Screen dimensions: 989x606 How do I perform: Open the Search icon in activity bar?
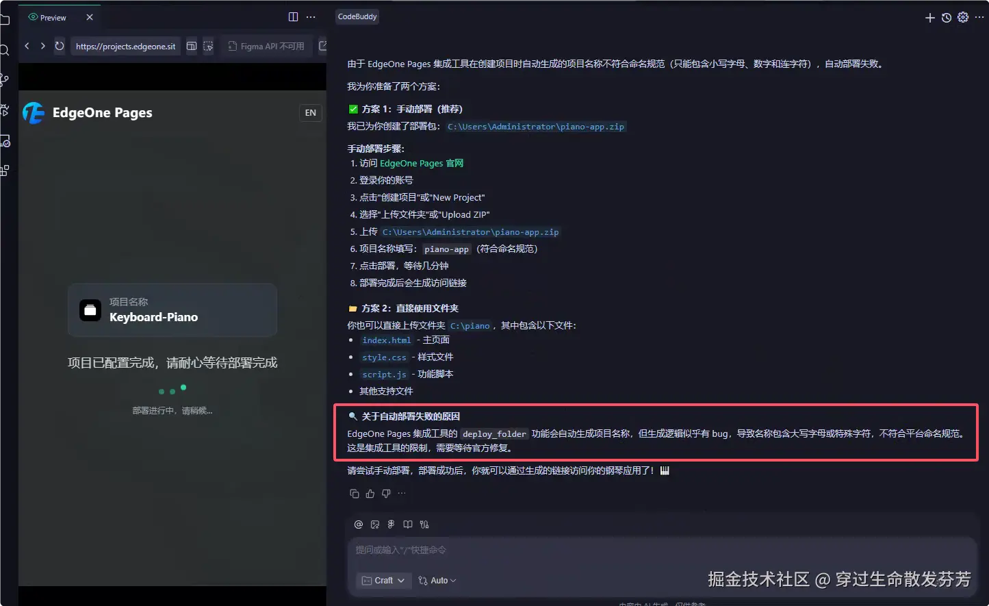point(4,50)
